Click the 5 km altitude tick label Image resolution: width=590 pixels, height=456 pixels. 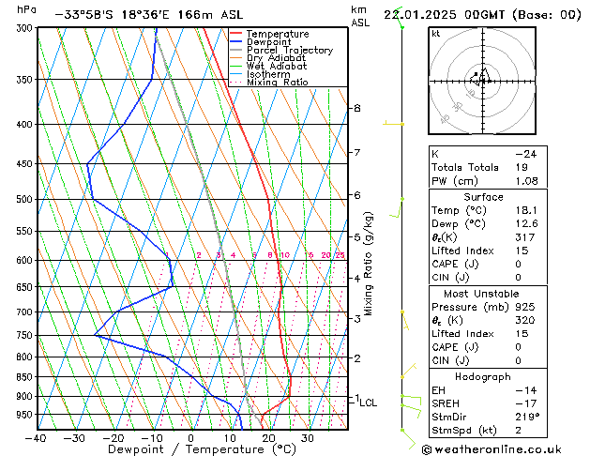coord(357,237)
